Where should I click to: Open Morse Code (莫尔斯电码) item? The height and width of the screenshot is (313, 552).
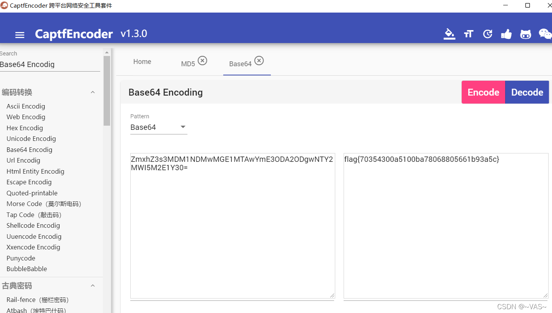(44, 204)
